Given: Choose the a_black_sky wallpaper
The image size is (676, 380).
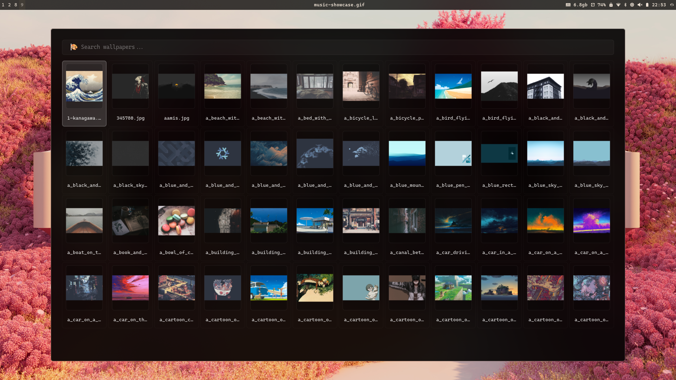Looking at the screenshot, I should (130, 161).
